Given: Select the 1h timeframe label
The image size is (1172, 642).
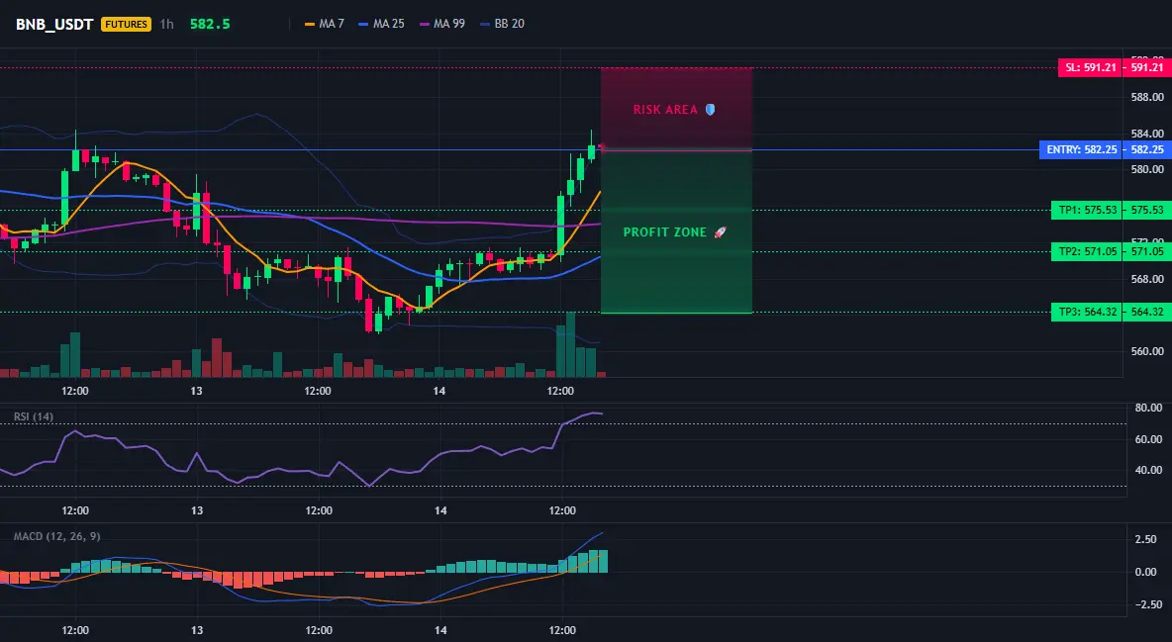Looking at the screenshot, I should point(166,24).
